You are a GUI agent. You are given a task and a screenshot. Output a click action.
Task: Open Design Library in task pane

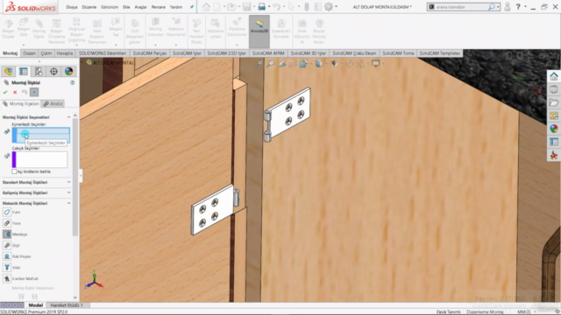coord(554,89)
